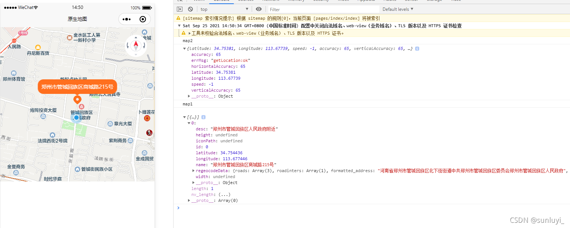Image resolution: width=570 pixels, height=228 pixels.
Task: Tap the 管城街民族小区 home icon
Action: tap(77, 169)
